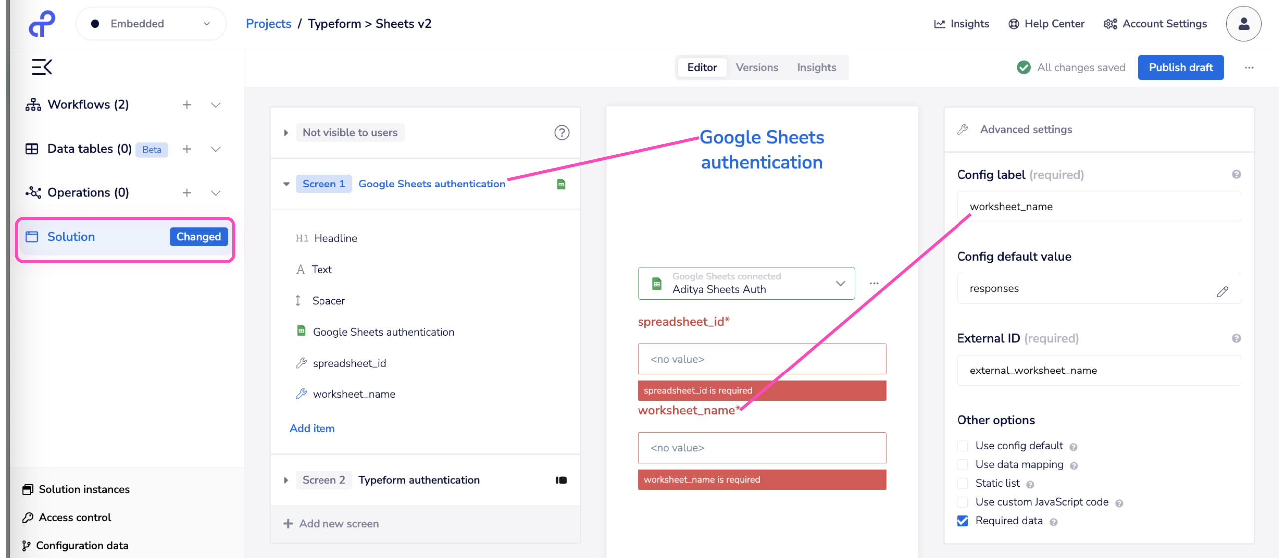Click the user profile avatar icon

tap(1243, 24)
